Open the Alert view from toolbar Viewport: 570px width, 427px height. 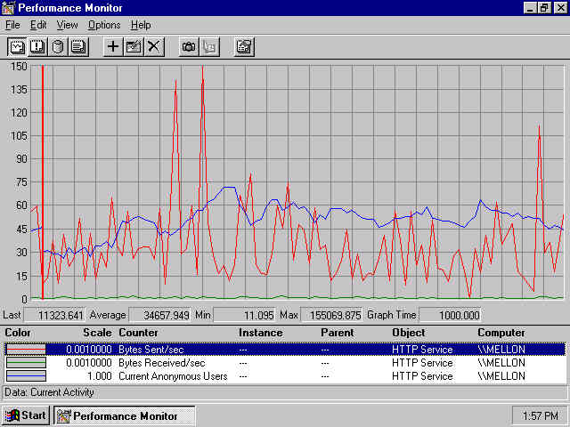click(x=37, y=46)
